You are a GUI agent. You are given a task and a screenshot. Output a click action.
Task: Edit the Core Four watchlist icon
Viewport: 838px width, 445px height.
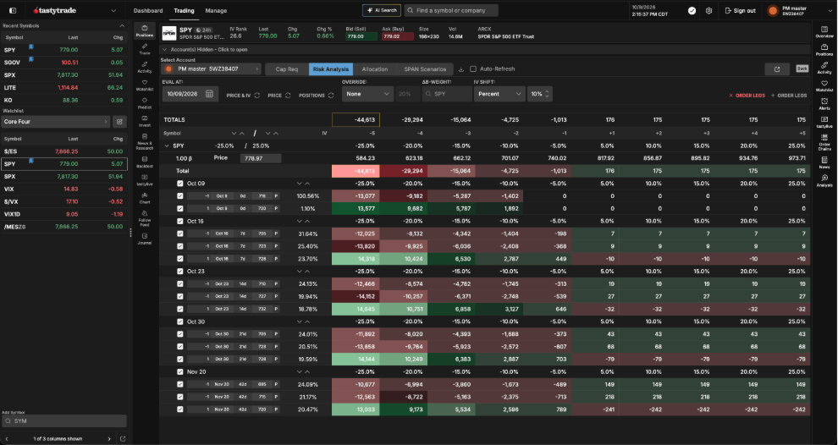point(119,122)
